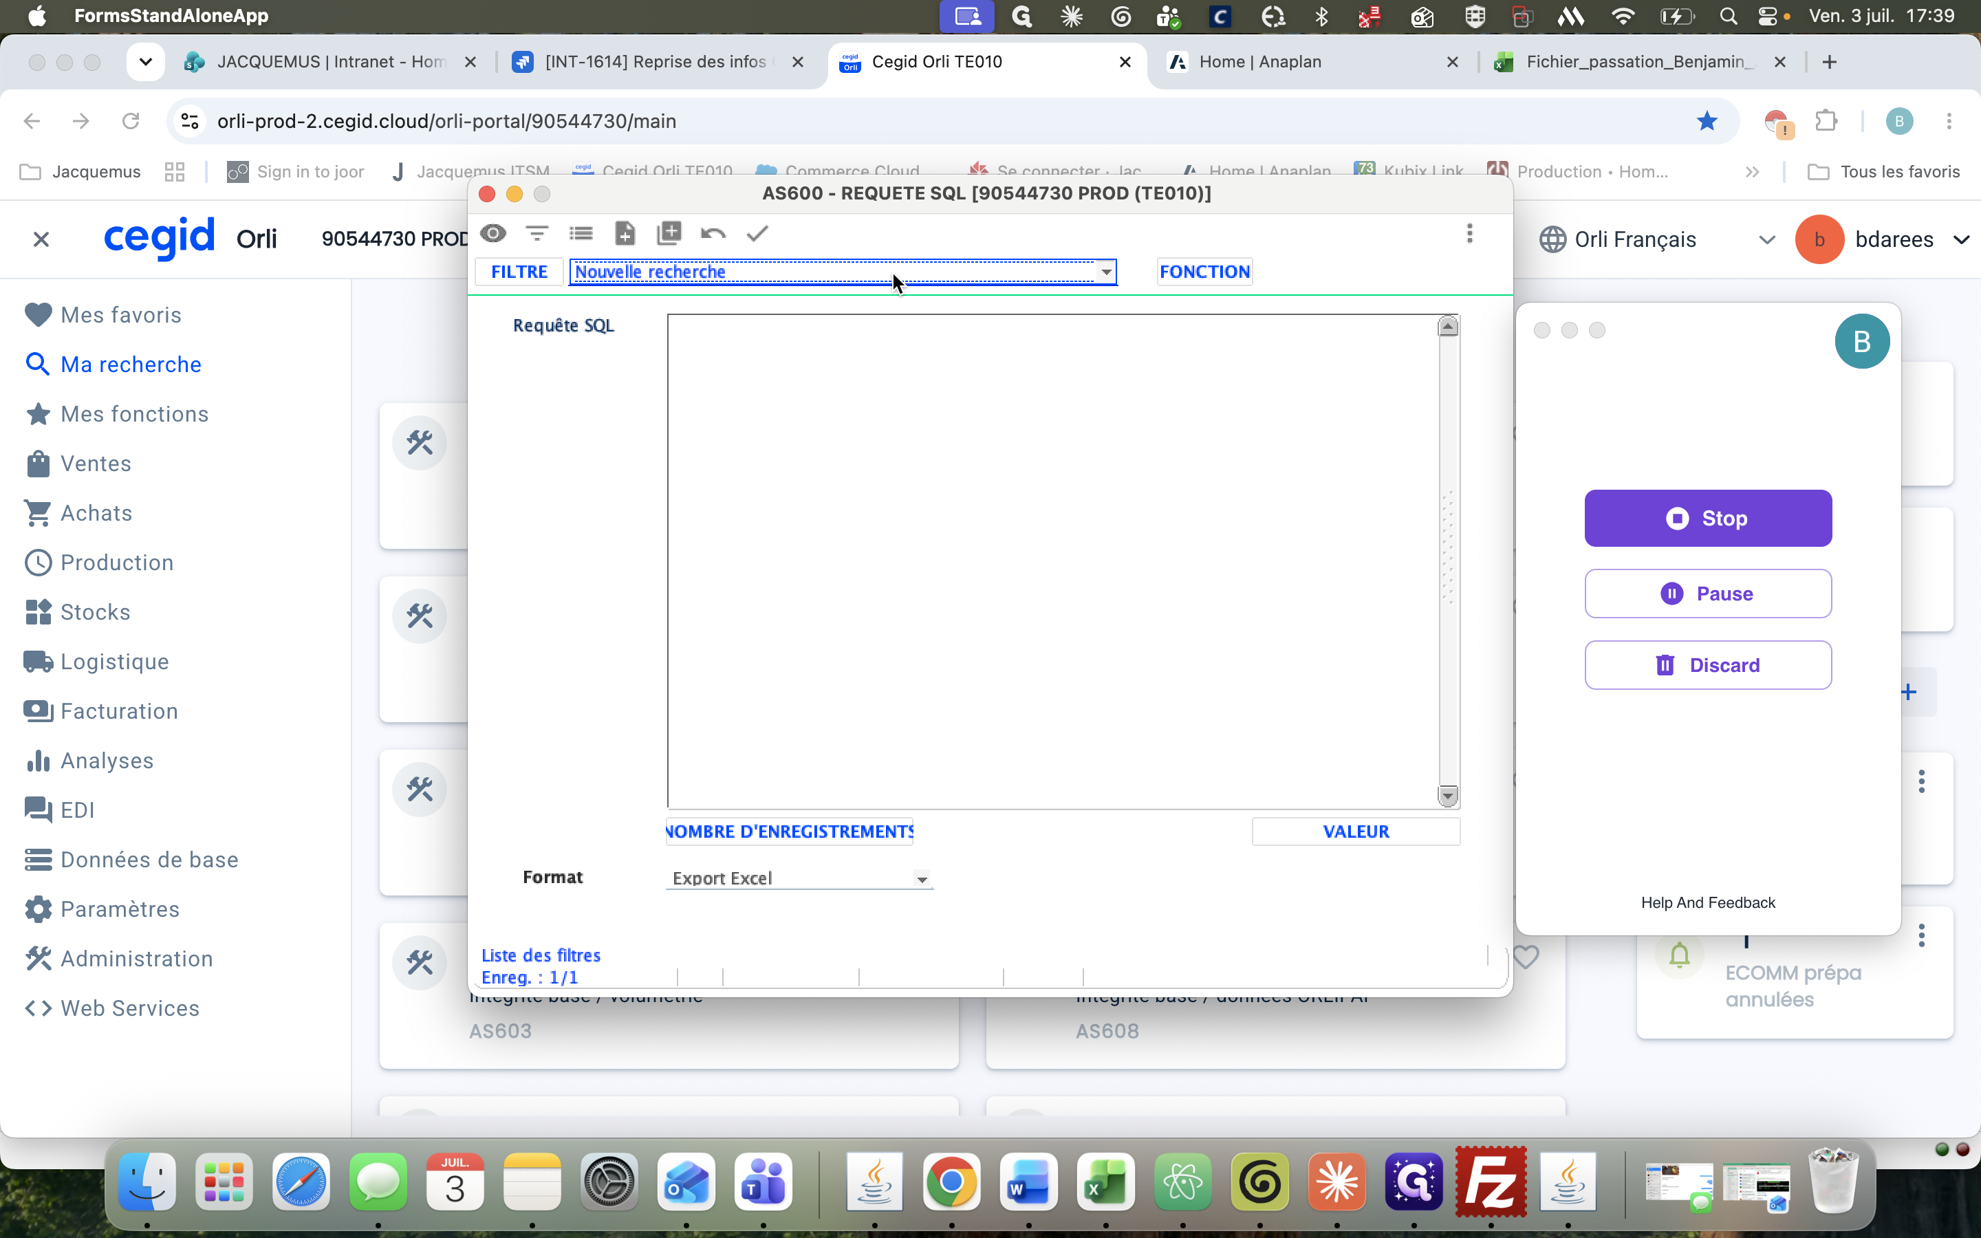Open FileZilla in the Dock
Viewport: 1981px width, 1238px height.
coord(1491,1182)
